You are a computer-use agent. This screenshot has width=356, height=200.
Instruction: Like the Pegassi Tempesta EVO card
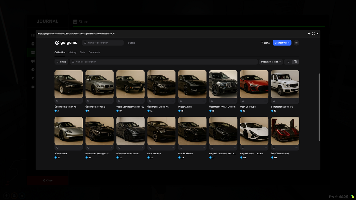click(212, 148)
